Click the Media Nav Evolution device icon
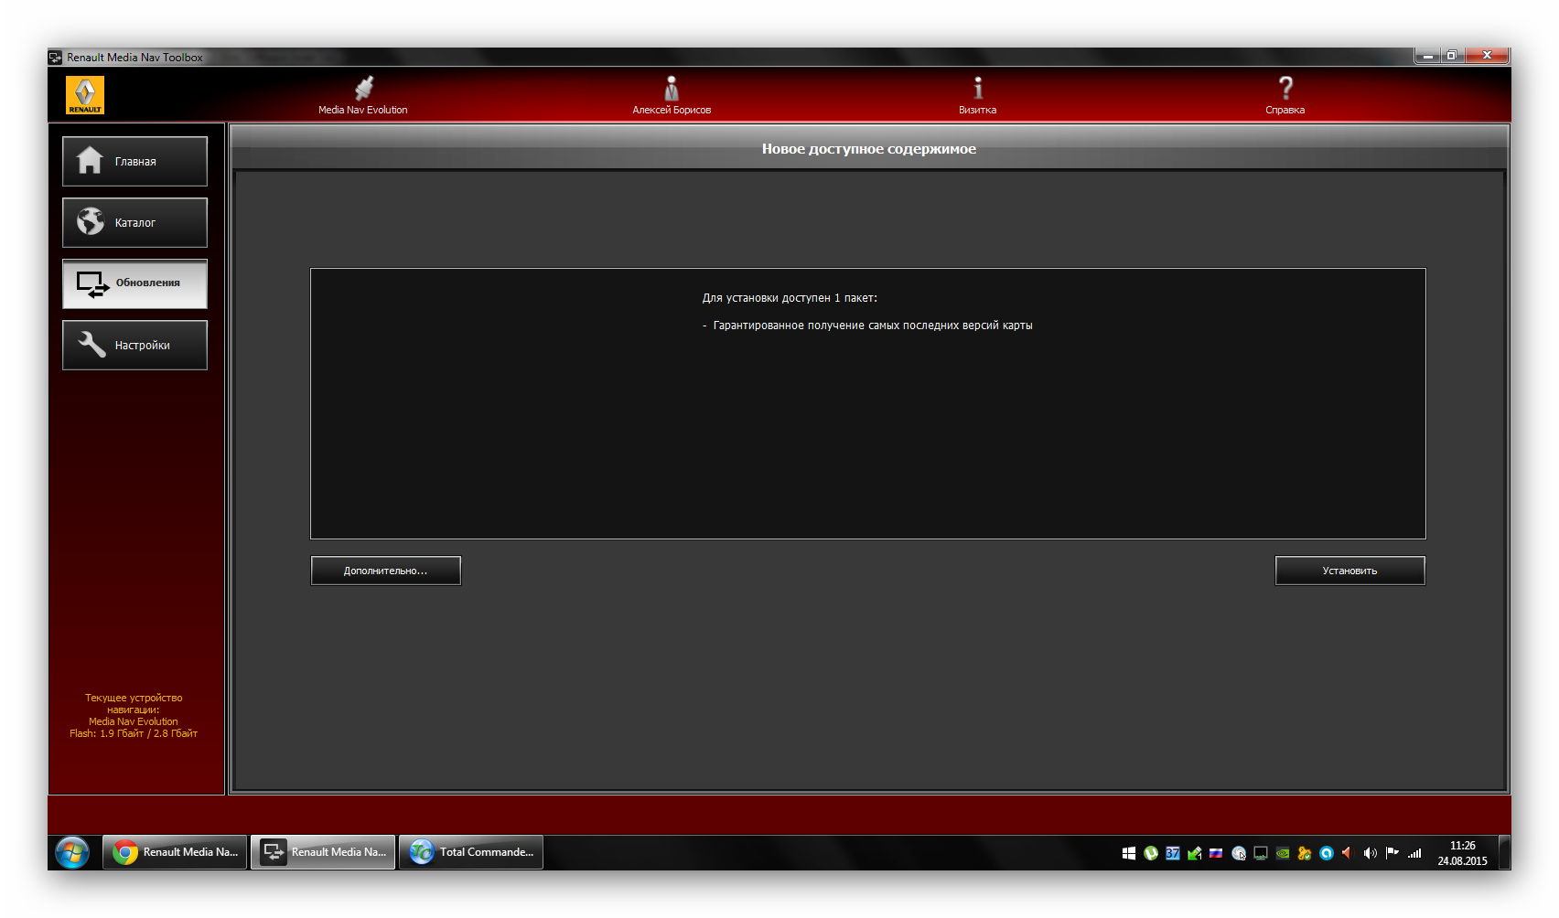1559x918 pixels. [x=363, y=89]
